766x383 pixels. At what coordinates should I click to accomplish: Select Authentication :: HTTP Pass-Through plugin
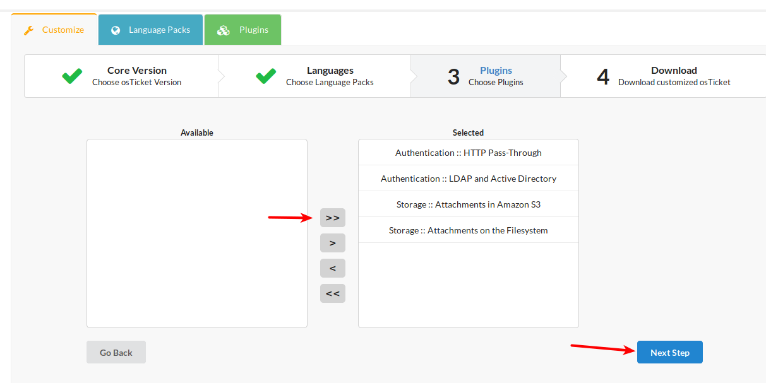(468, 153)
